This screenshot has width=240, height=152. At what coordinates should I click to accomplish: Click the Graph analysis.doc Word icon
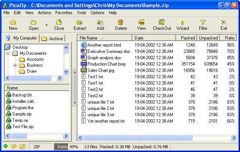coord(83,57)
